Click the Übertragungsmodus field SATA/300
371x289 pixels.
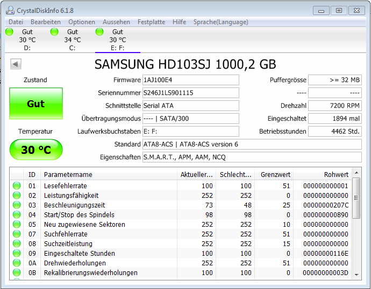191,118
